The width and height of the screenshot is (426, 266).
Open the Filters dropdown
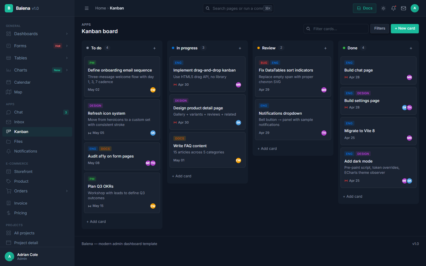click(380, 29)
